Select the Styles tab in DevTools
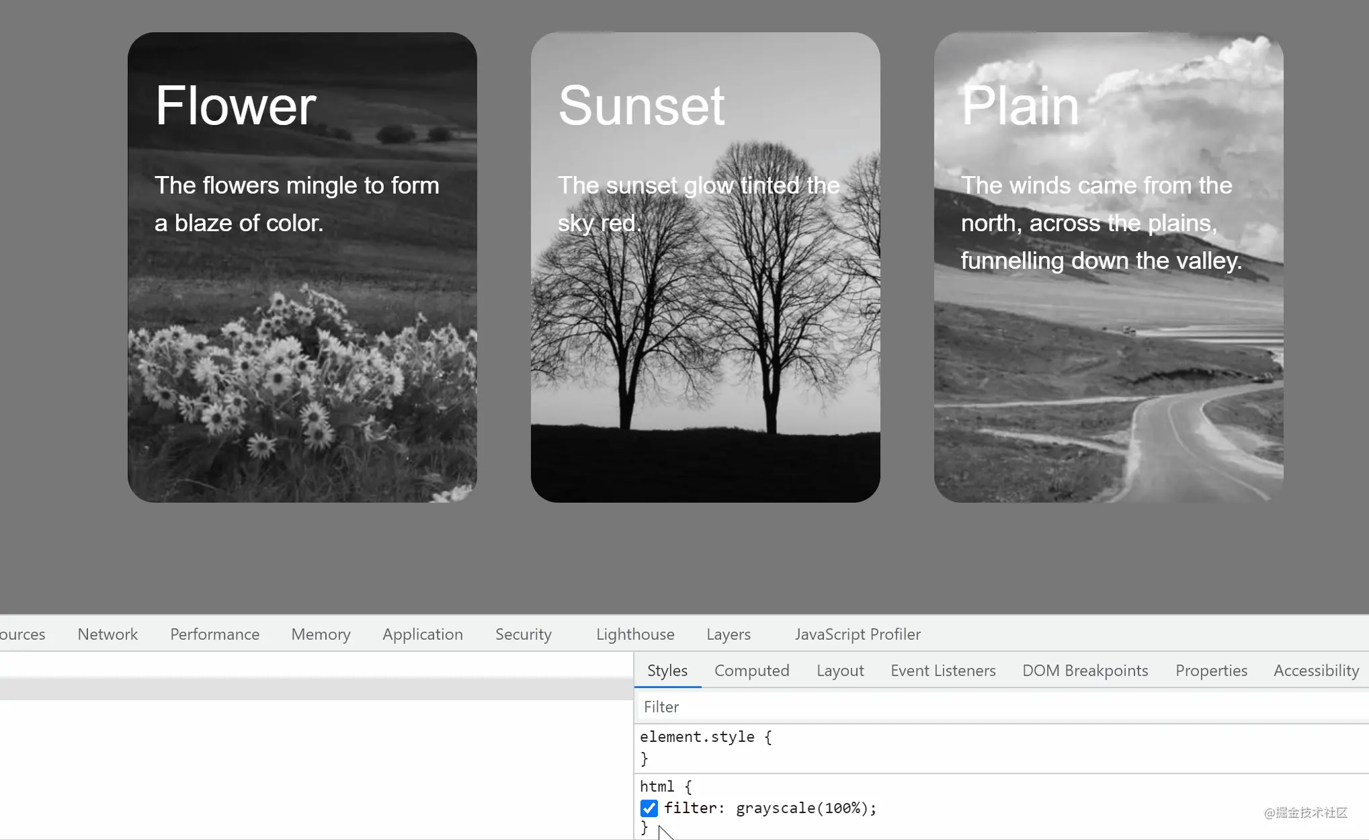Screen dimensions: 1369x840 [x=667, y=670]
